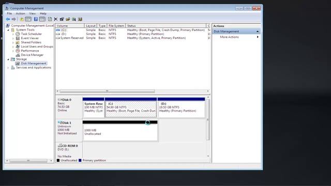Click the Properties icon in the toolbar
Image resolution: width=331 pixels, height=186 pixels.
tap(62, 19)
